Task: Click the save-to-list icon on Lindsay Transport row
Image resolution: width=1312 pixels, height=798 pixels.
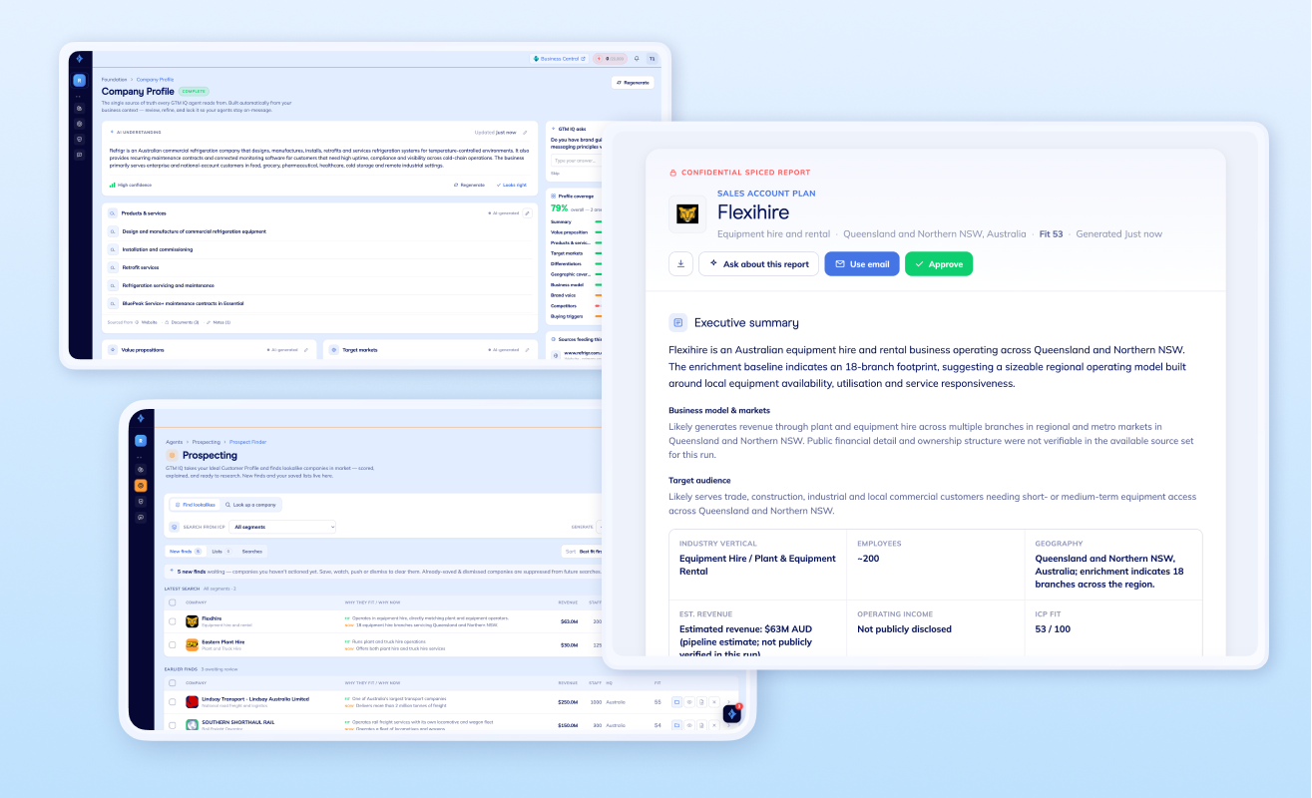Action: 676,702
